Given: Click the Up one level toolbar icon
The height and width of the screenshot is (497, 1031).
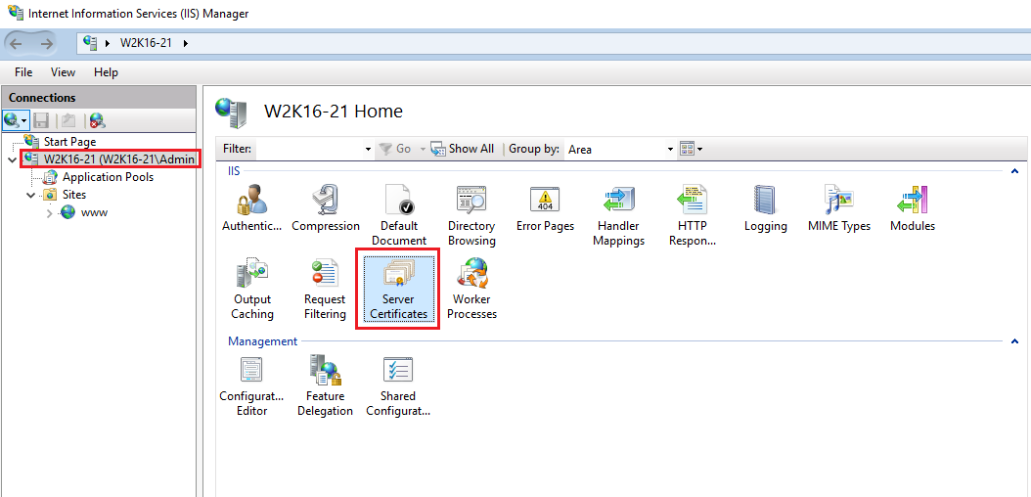Looking at the screenshot, I should click(x=67, y=120).
